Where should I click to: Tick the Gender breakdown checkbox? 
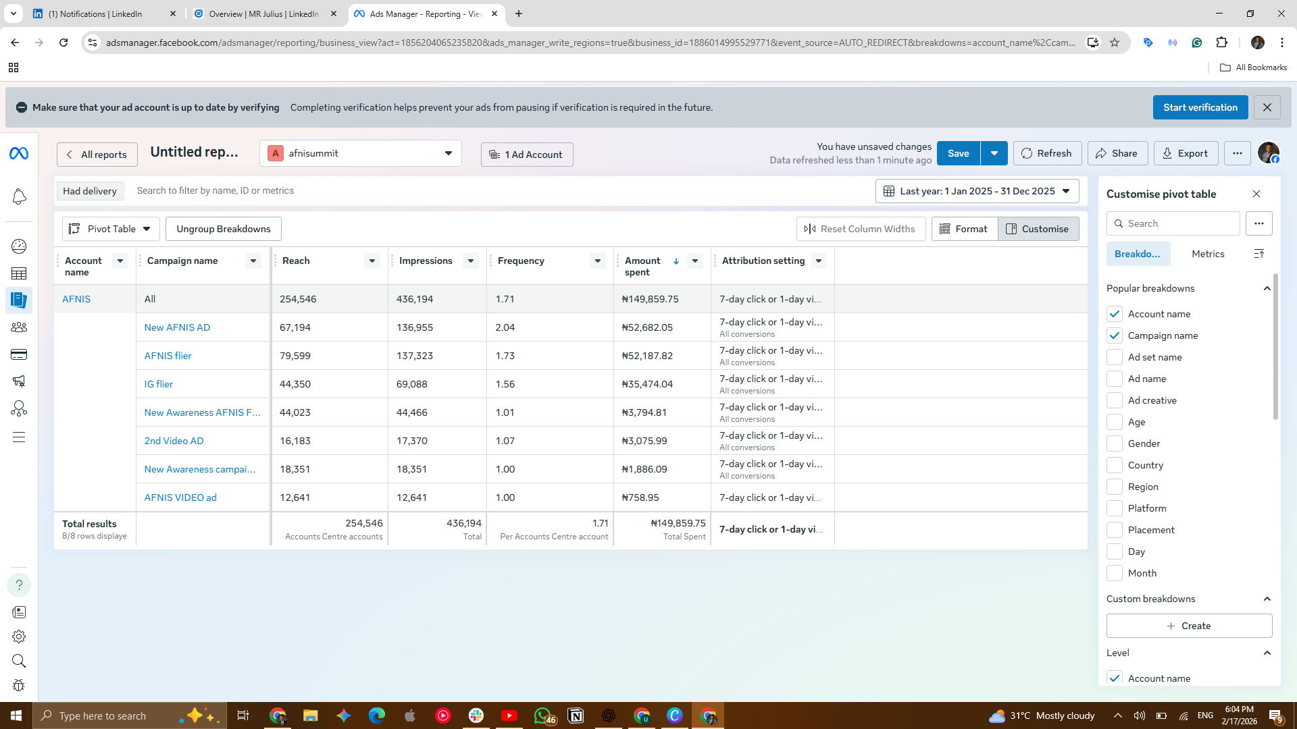1115,443
